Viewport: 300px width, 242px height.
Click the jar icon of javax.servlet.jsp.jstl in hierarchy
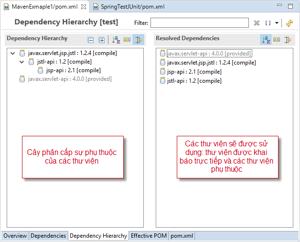pyautogui.click(x=22, y=53)
